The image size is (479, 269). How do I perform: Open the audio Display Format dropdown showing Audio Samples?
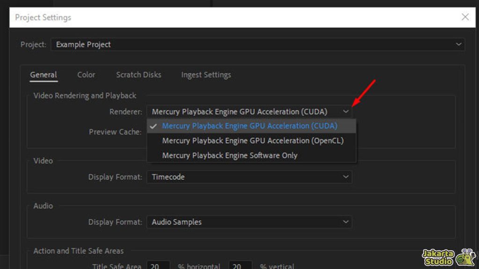pyautogui.click(x=346, y=222)
